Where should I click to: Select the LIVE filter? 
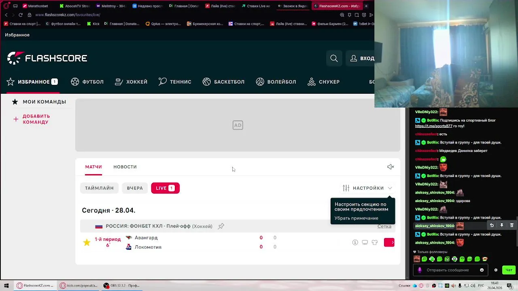[165, 188]
